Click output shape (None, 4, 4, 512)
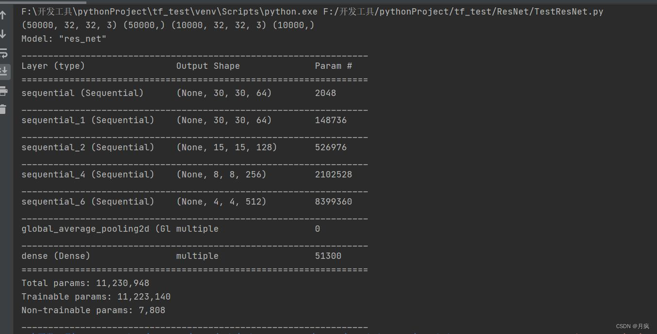Image resolution: width=657 pixels, height=334 pixels. tap(221, 202)
